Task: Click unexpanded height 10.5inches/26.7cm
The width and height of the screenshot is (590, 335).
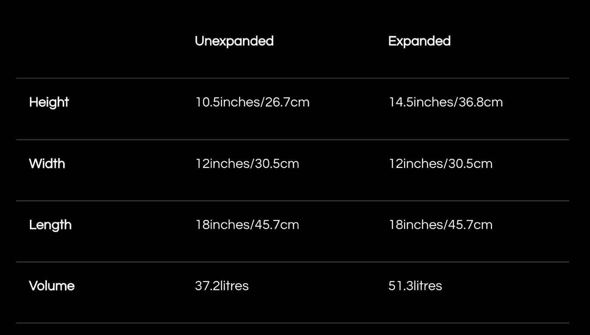Action: 252,102
